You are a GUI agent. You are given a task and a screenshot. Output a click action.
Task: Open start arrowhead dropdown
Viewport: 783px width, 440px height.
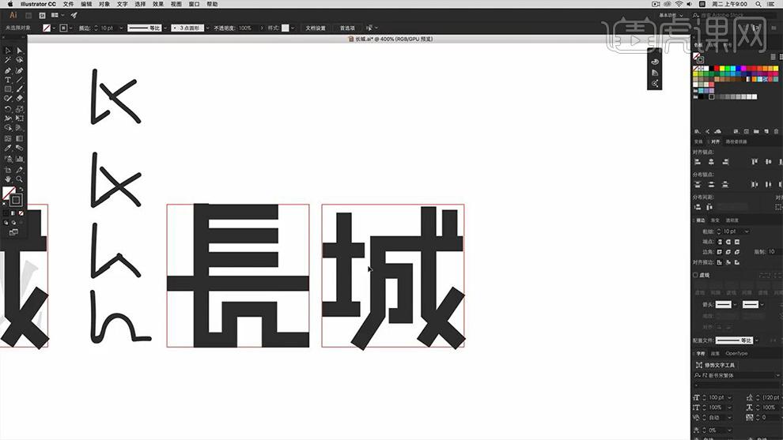click(x=735, y=304)
